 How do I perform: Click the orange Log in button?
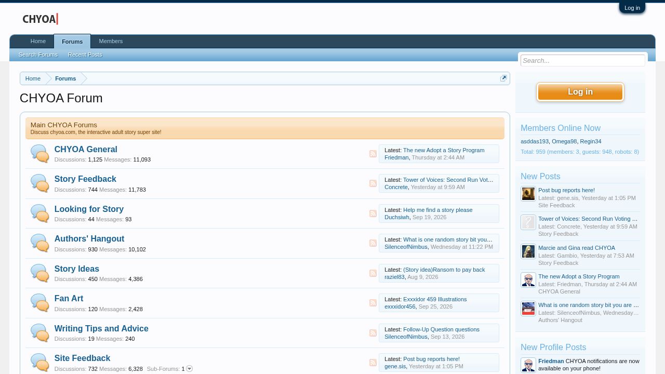tap(580, 92)
